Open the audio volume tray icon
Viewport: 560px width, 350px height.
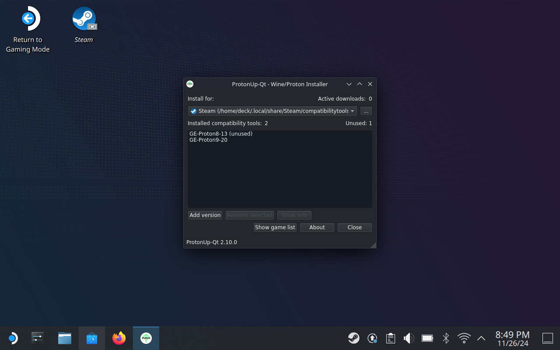[409, 338]
